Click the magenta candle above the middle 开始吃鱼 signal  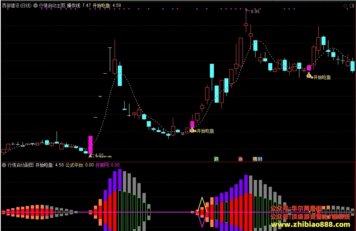point(192,124)
